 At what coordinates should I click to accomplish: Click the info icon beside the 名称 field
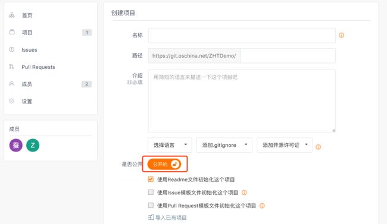point(341,35)
